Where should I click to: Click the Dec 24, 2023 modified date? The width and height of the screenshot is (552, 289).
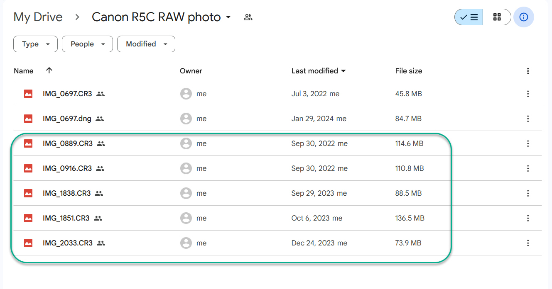(313, 243)
